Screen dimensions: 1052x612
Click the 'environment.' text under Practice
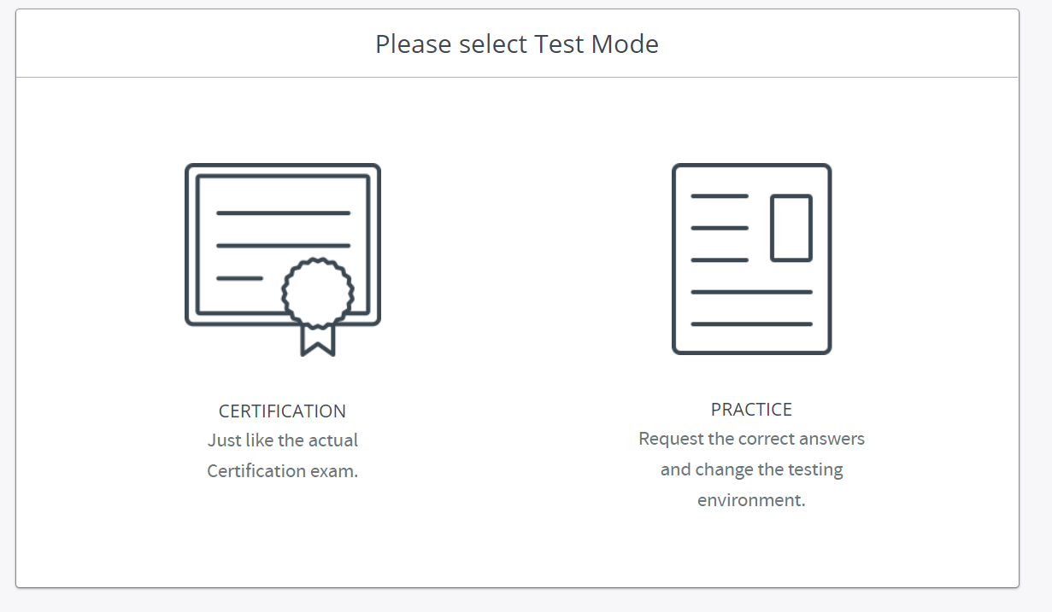tap(751, 500)
